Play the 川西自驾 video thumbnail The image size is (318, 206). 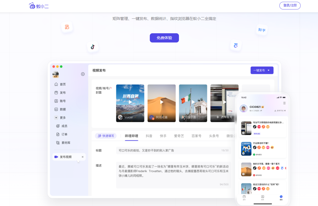(x=130, y=102)
